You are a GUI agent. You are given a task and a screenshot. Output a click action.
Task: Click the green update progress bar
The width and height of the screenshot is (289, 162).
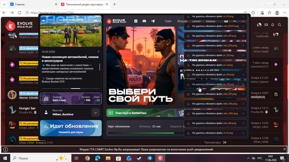[x=141, y=133]
